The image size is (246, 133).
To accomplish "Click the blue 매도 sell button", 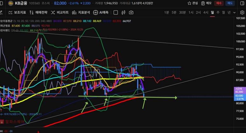I will 230,3.
